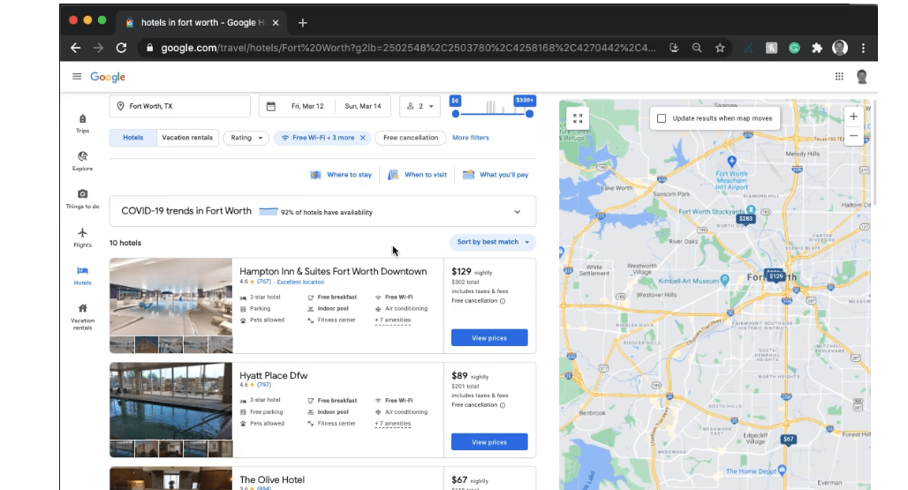Open Explore in the left sidebar

(83, 161)
